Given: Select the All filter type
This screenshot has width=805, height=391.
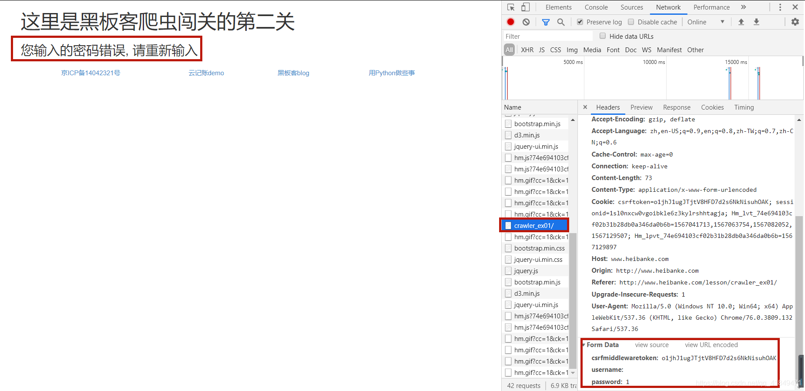Looking at the screenshot, I should click(509, 50).
